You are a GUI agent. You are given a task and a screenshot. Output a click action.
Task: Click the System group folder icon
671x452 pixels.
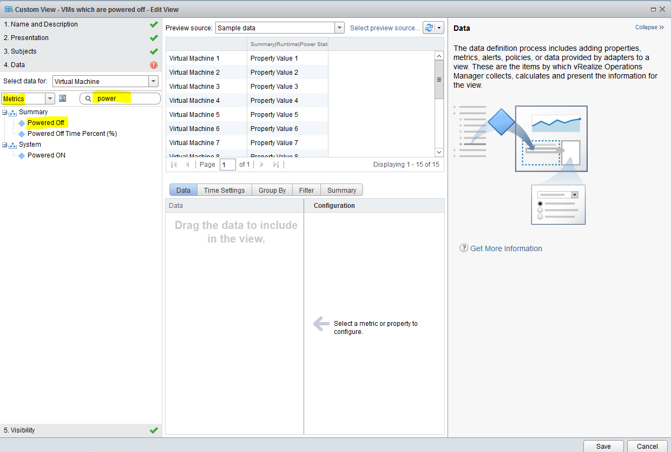12,145
